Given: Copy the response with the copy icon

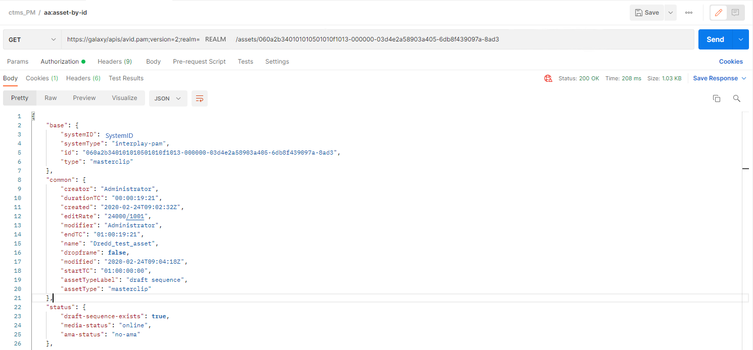Looking at the screenshot, I should [x=716, y=98].
